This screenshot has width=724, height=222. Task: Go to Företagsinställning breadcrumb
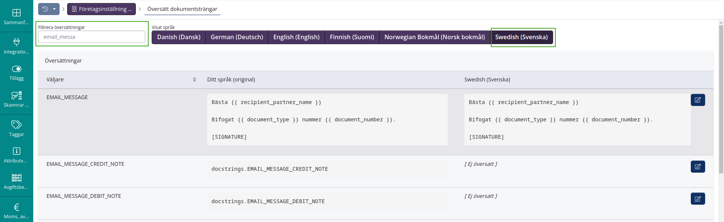101,9
